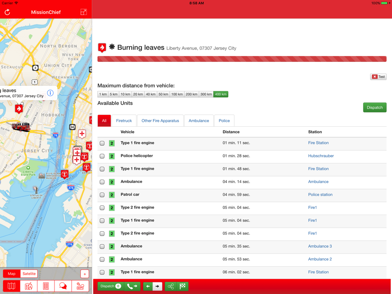Check the first Type 1 fire engine box
Viewport: 392px width, 294px height.
click(102, 143)
